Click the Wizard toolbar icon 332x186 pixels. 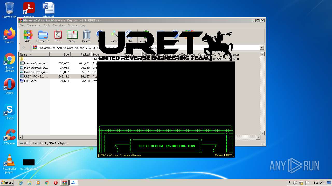pyautogui.click(x=114, y=36)
